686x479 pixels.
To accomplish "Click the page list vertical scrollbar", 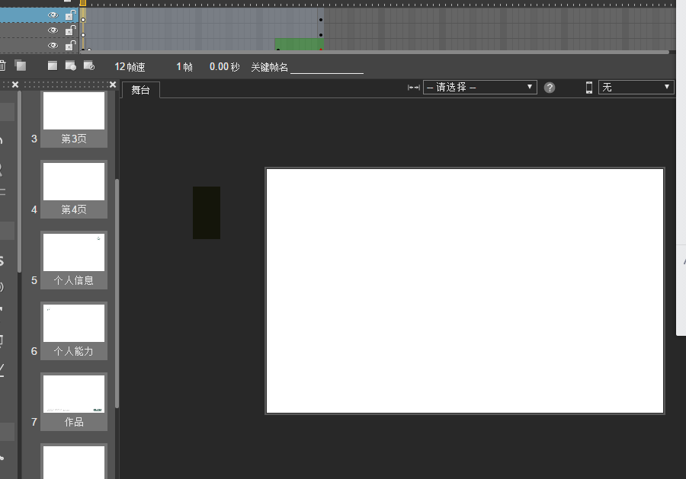I will [x=117, y=293].
